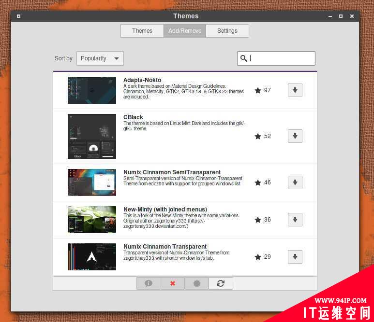The width and height of the screenshot is (374, 322).
Task: Maximize the Themes window
Action: [341, 16]
